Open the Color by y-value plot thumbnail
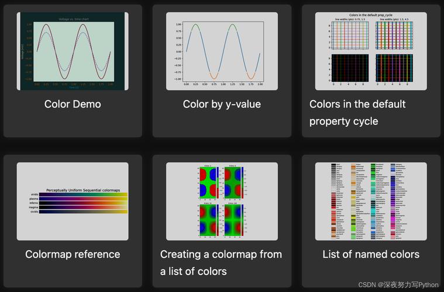Image resolution: width=444 pixels, height=292 pixels. click(x=222, y=51)
